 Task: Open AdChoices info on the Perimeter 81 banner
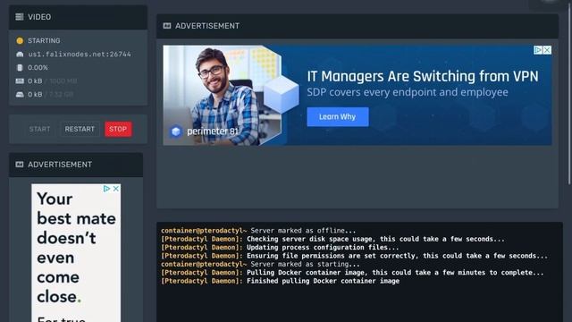point(538,50)
